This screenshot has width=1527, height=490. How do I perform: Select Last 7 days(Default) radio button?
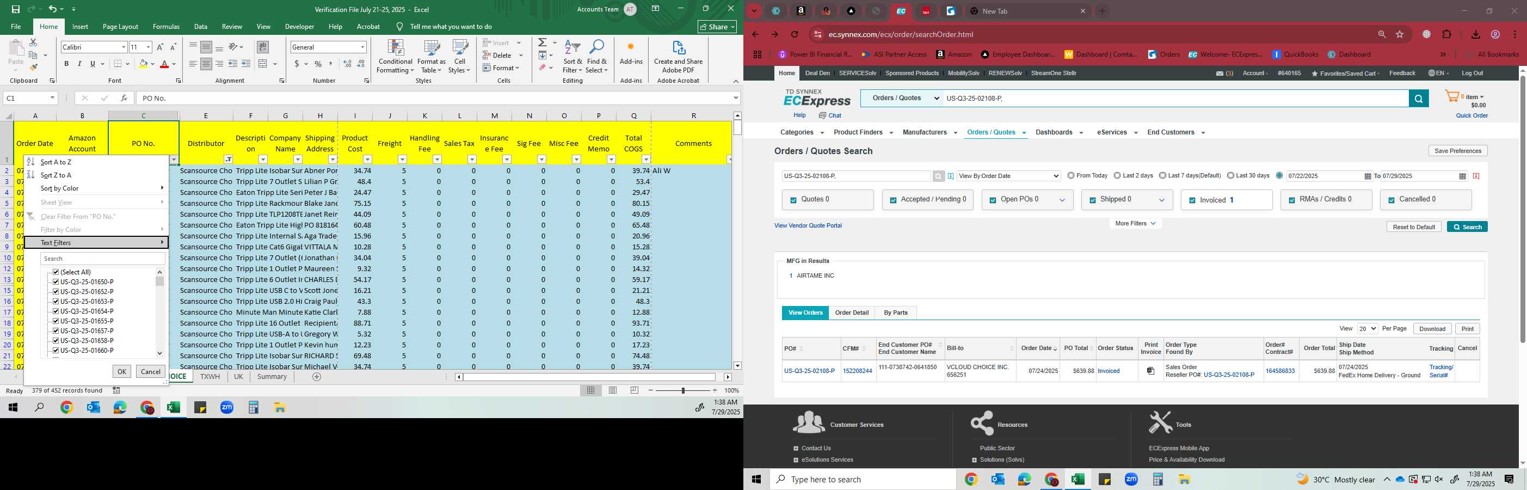[1162, 176]
